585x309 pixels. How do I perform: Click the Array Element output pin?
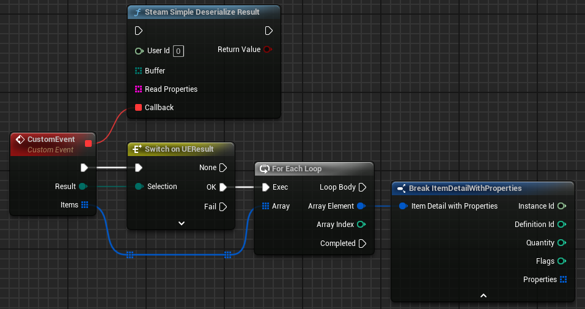click(361, 206)
